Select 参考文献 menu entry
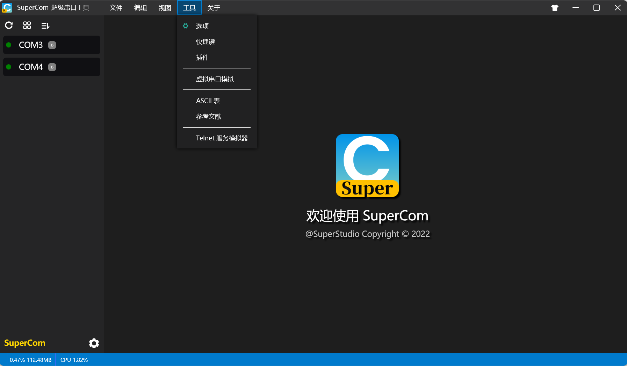627x366 pixels. coord(217,117)
